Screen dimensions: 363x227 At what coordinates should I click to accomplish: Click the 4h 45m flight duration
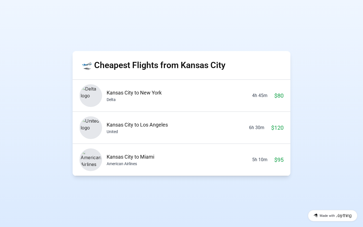pos(259,95)
